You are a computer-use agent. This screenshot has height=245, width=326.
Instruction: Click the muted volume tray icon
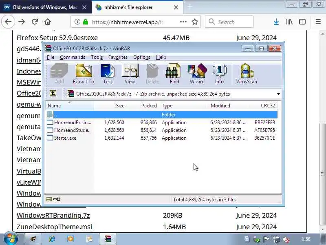[286, 239]
